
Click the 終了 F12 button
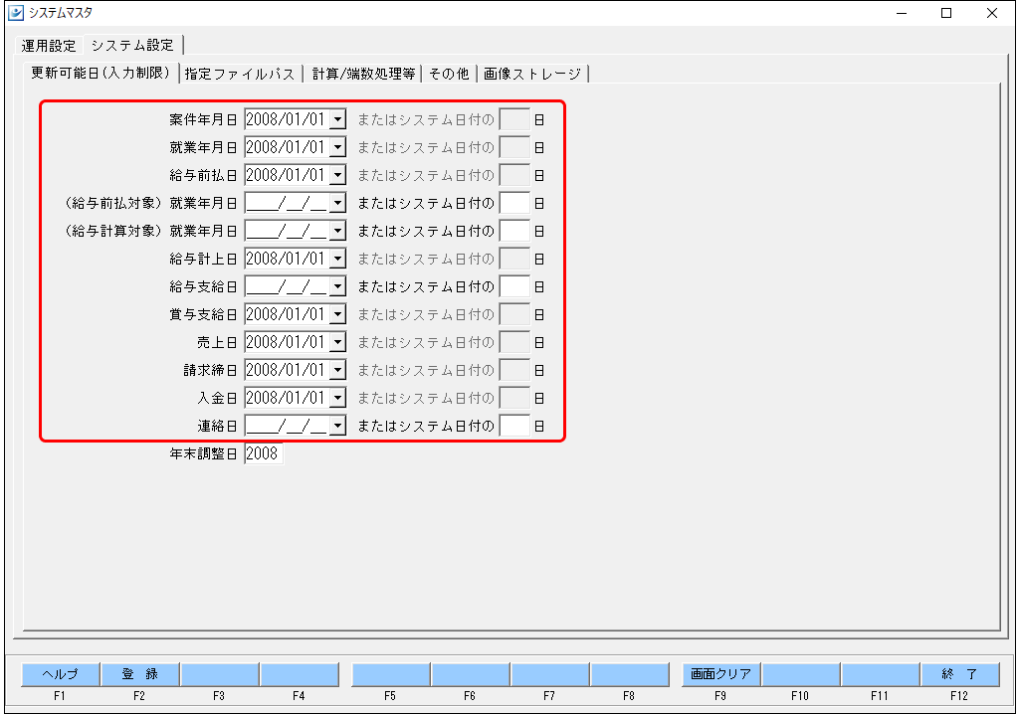960,674
